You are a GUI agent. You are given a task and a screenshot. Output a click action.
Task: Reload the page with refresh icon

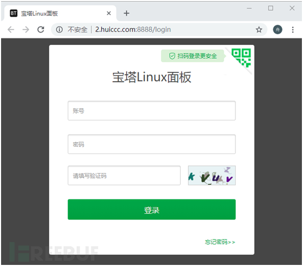coord(41,30)
